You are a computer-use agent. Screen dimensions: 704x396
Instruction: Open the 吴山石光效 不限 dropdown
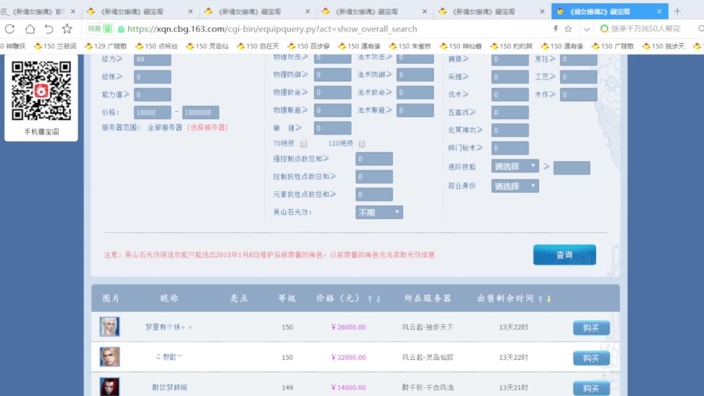(x=378, y=212)
